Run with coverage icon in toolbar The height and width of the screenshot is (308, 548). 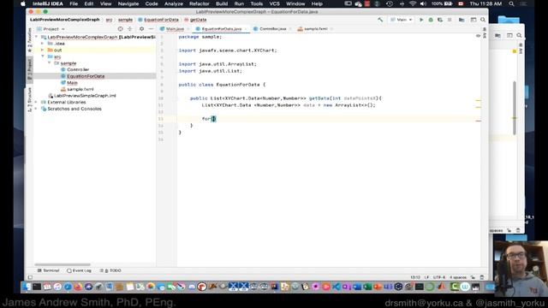pos(440,20)
